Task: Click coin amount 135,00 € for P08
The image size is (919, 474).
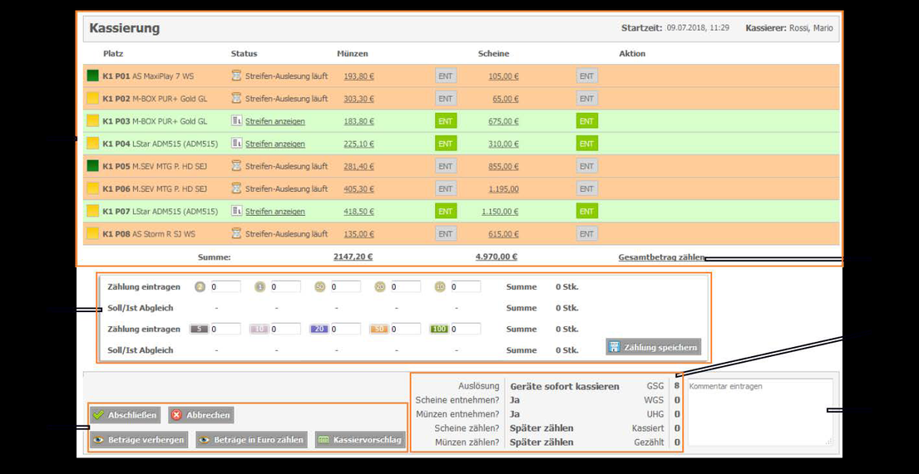Action: click(358, 234)
